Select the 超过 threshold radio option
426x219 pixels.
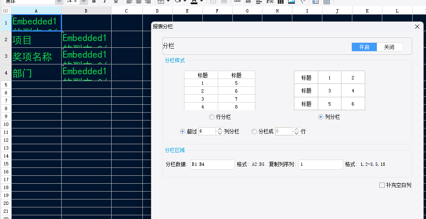click(182, 131)
